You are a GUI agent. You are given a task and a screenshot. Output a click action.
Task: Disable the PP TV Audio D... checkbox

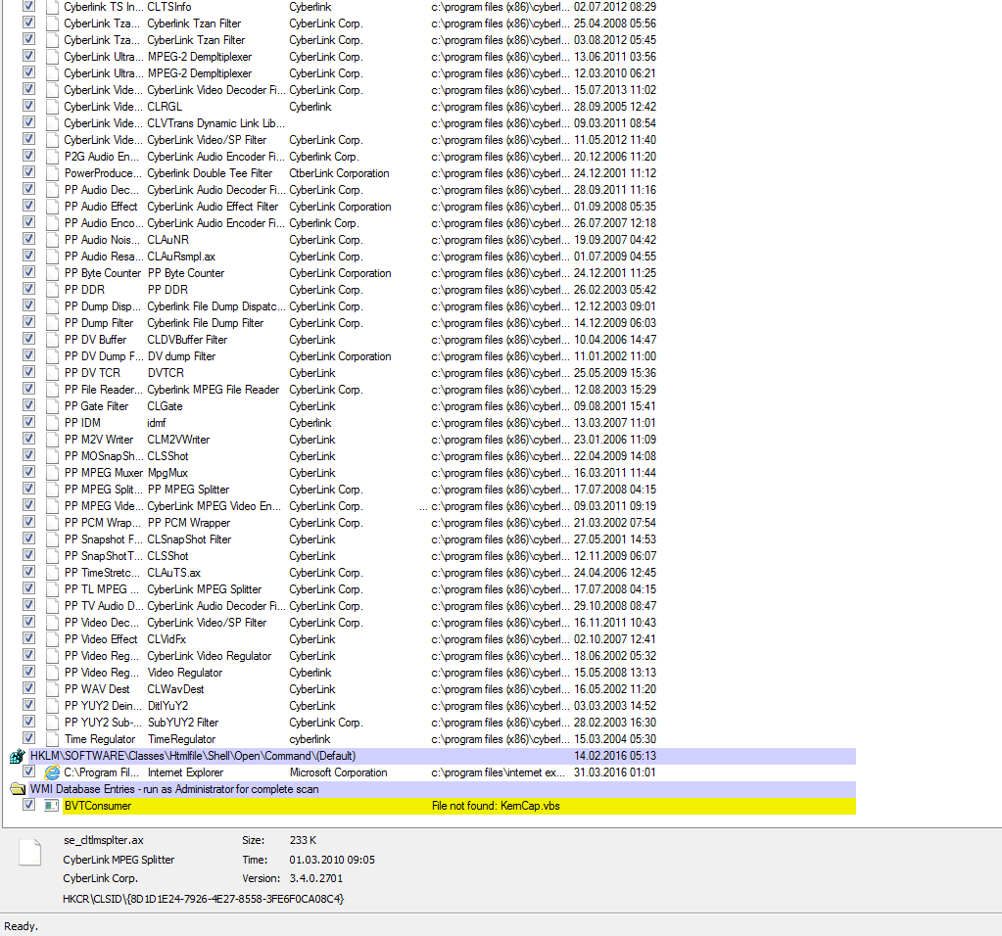click(x=28, y=605)
